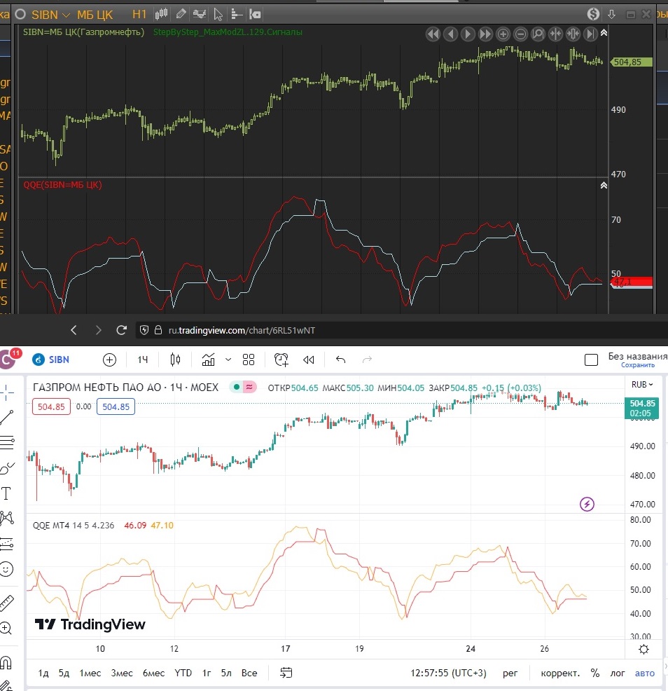Viewport: 668px width, 691px height.
Task: Collapse the QQE indicator panel in terminal
Action: coord(604,185)
